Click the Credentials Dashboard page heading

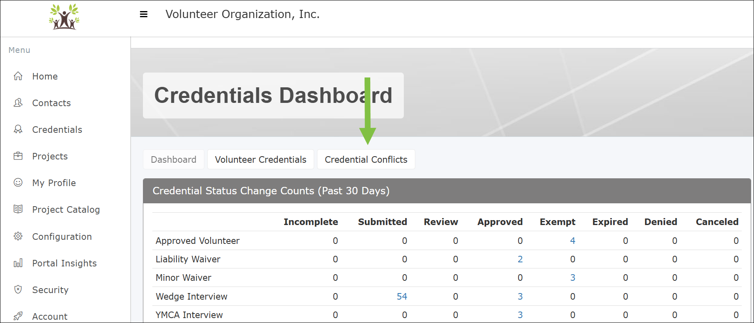coord(273,96)
